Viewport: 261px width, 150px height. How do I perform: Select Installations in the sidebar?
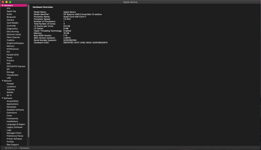[12, 122]
